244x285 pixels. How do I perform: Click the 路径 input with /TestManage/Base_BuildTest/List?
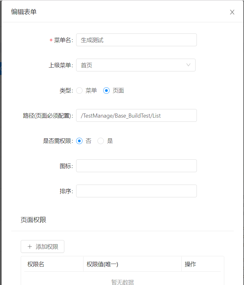point(136,116)
